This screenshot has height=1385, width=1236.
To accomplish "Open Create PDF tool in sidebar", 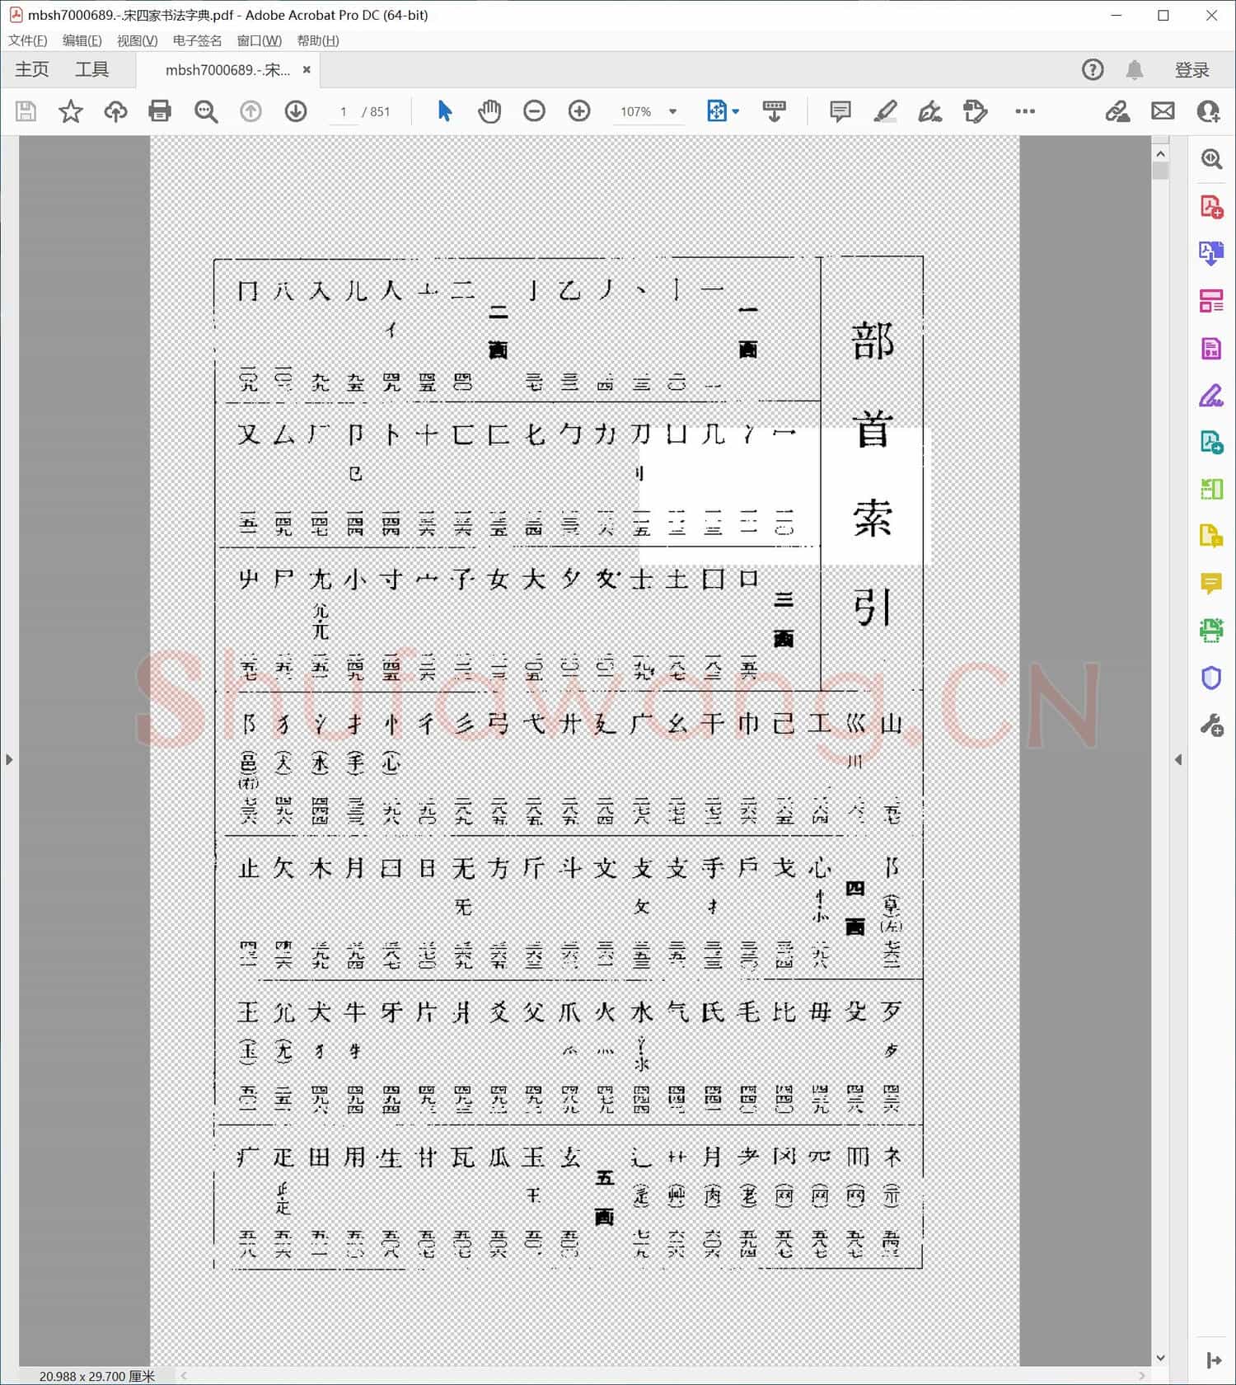I will 1211,206.
